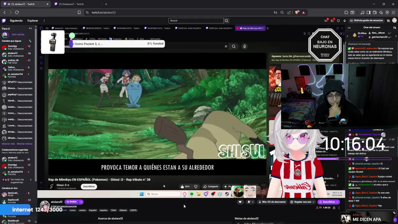Collapse the stream chat panel arrow
This screenshot has height=224, width=398.
(349, 28)
